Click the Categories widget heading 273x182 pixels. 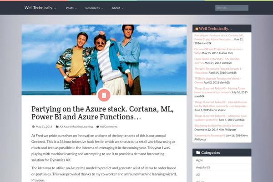coord(211,152)
